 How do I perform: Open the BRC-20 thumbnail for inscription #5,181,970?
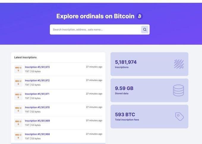tap(18, 109)
